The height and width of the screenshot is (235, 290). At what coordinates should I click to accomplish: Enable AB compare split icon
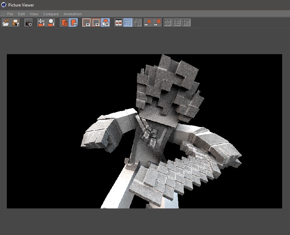pos(119,22)
